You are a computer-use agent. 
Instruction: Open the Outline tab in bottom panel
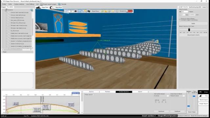pos(91,92)
